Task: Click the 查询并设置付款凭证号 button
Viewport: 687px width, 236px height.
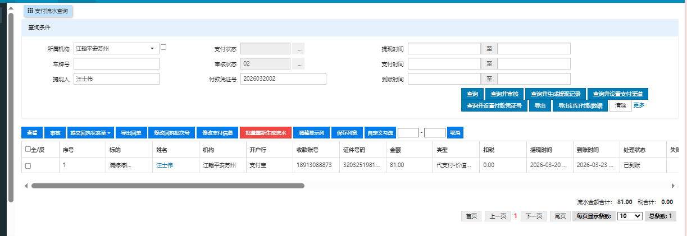Action: point(494,105)
